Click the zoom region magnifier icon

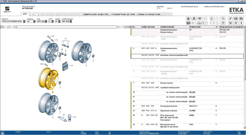pos(9,27)
